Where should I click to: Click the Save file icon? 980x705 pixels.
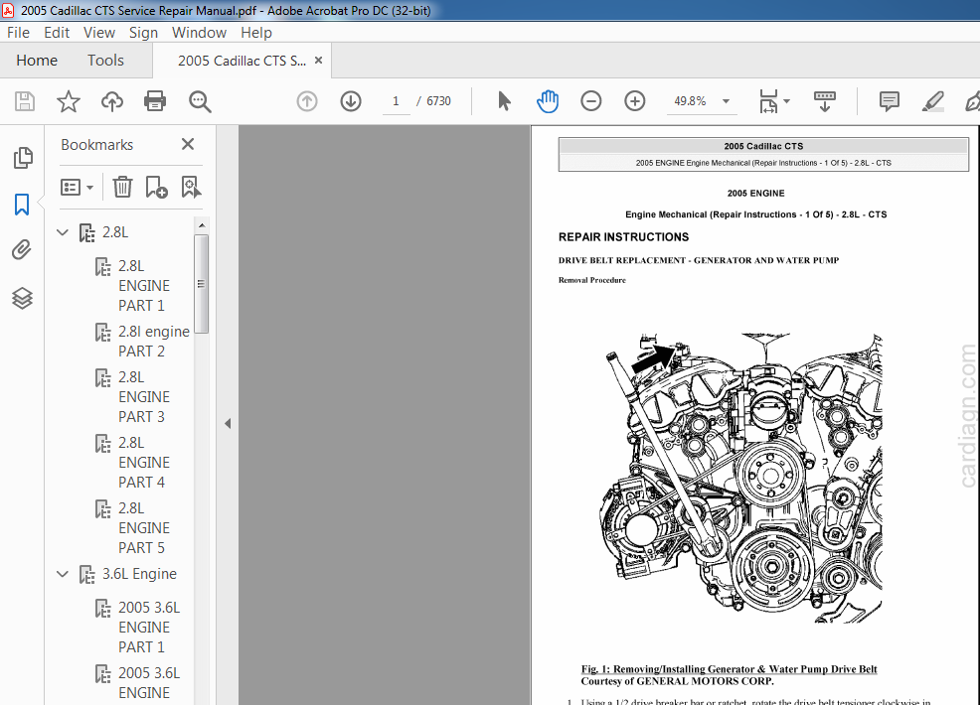25,101
